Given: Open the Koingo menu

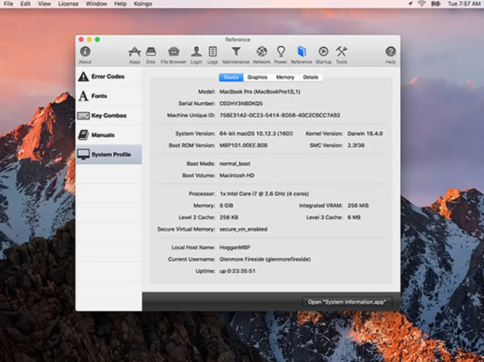Looking at the screenshot, I should click(143, 4).
